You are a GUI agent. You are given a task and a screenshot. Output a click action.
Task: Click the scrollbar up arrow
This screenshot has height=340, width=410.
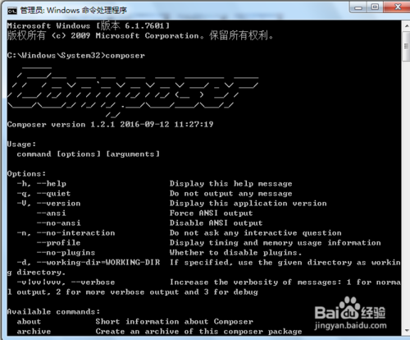[406, 26]
